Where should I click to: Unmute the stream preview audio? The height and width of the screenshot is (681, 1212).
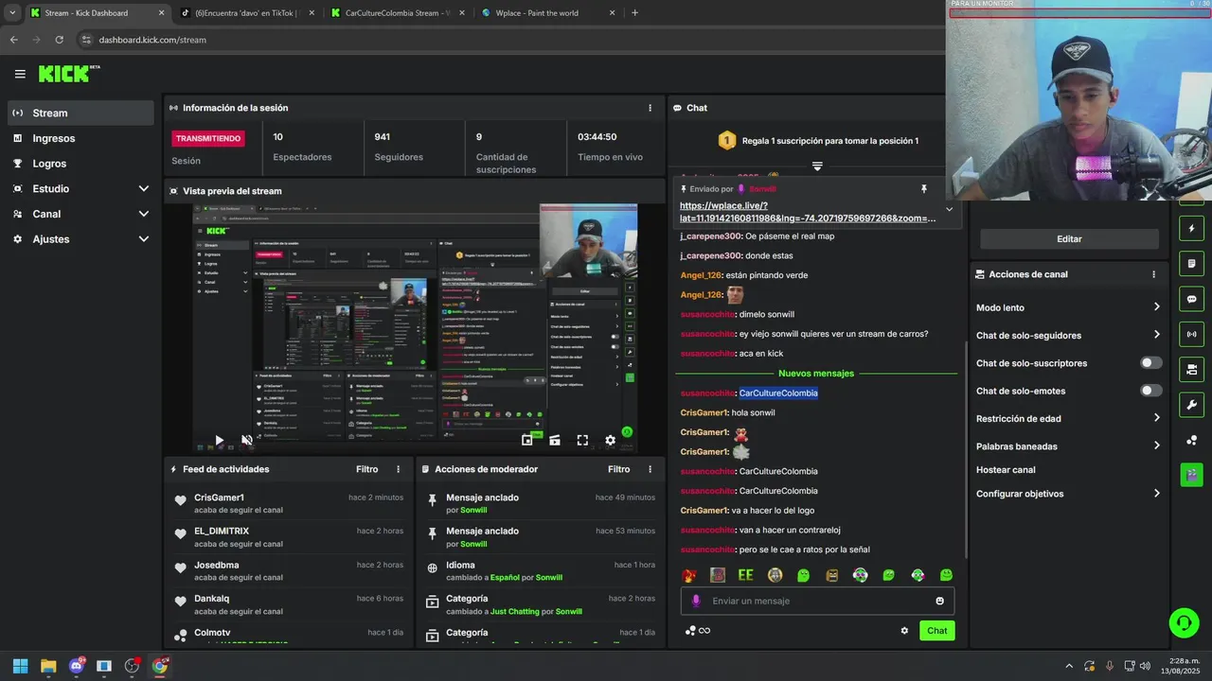(x=247, y=440)
